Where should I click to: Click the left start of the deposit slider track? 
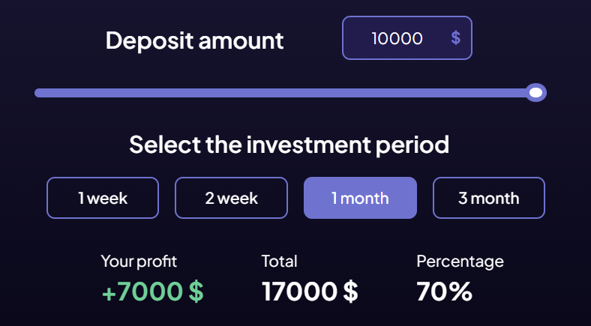(39, 93)
